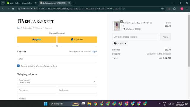Click the ESP language indicator
The image size is (190, 107).
point(164,104)
